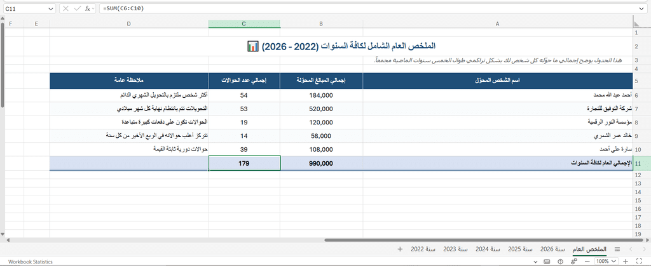Click the insert function fx icon
Image resolution: width=651 pixels, height=266 pixels.
click(x=88, y=8)
